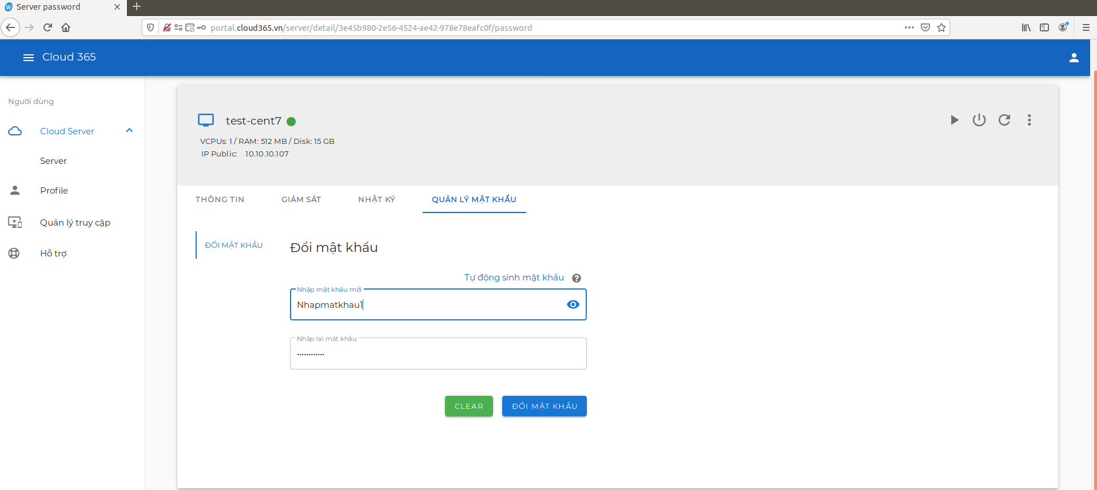Click the help question mark icon
This screenshot has height=490, width=1097.
click(x=577, y=278)
